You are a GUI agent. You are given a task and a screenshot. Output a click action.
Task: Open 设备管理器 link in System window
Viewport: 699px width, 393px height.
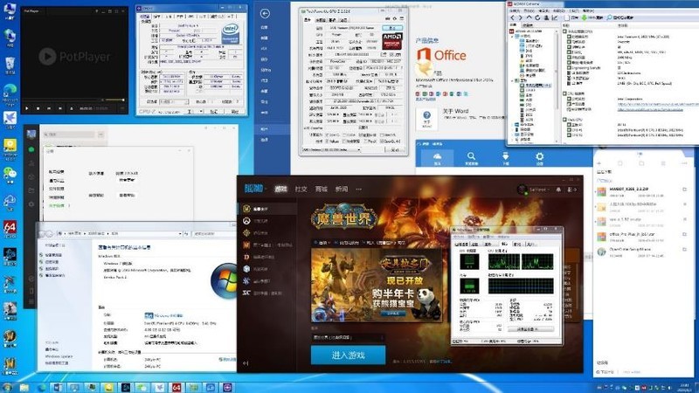click(x=53, y=255)
